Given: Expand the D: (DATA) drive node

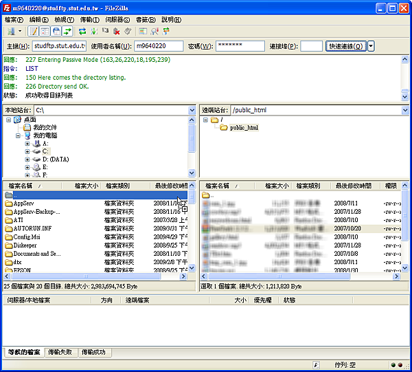Looking at the screenshot, I should point(27,160).
